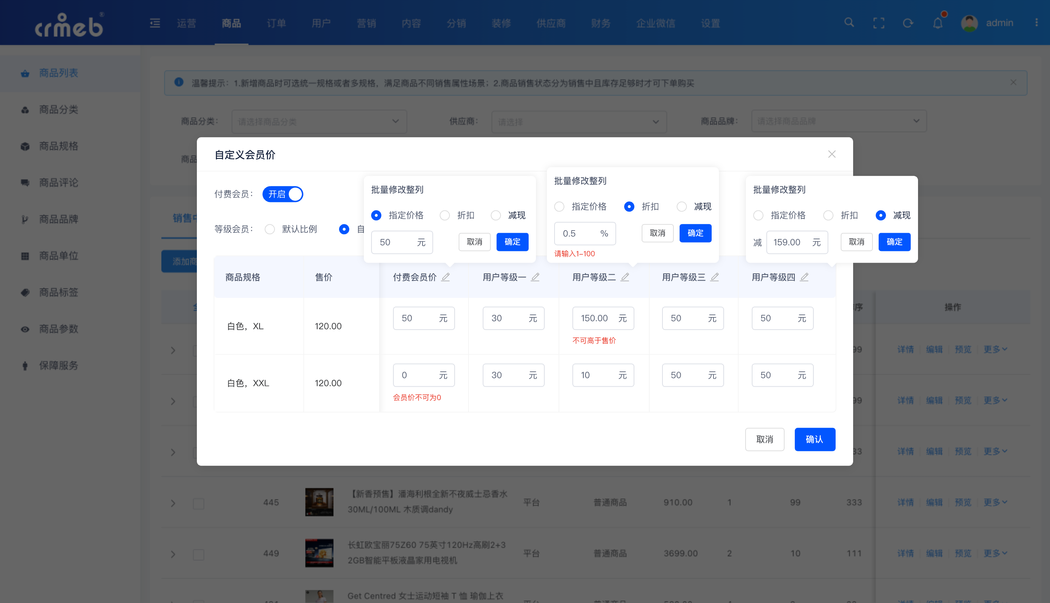1050x603 pixels.
Task: Expand product row 449
Action: [174, 554]
